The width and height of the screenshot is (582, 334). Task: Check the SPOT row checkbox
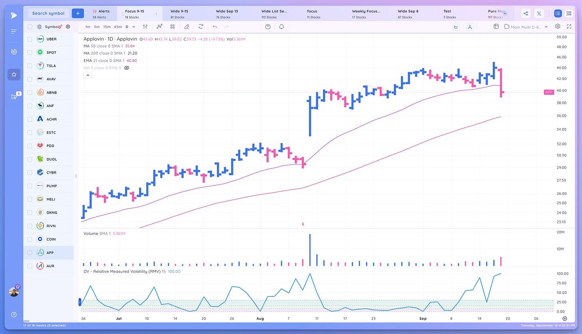pyautogui.click(x=30, y=52)
